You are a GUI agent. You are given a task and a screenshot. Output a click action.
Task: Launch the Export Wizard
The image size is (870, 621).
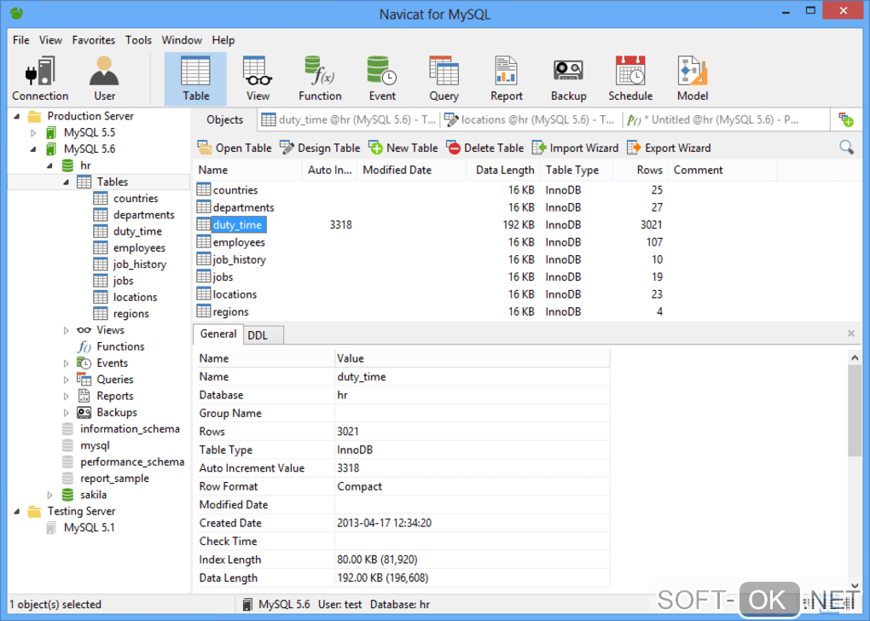(669, 148)
